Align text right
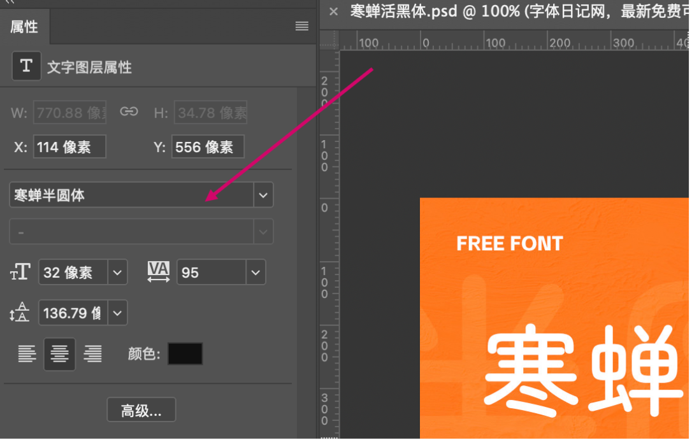This screenshot has width=692, height=440. 92,353
